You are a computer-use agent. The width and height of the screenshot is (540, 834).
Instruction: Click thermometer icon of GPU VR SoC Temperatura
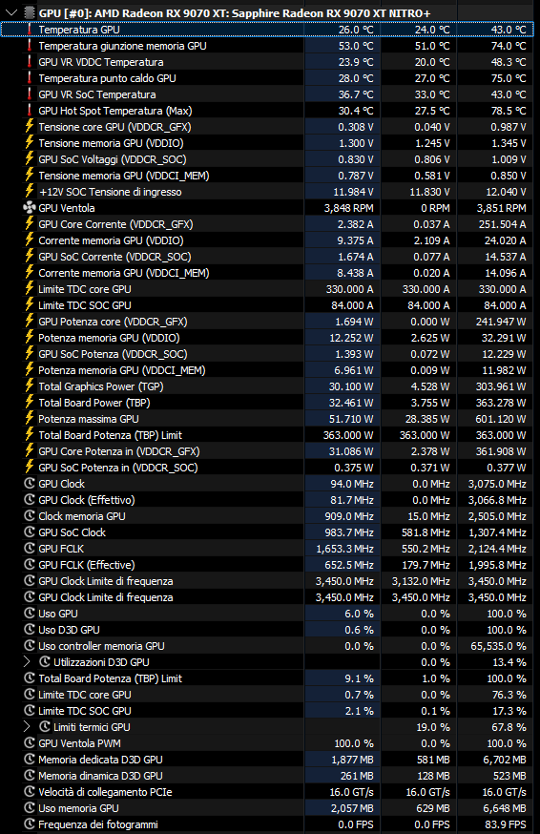click(x=30, y=94)
